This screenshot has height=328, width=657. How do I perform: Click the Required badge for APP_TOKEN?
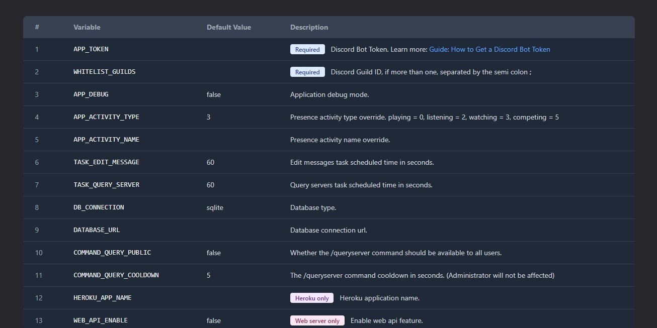tap(307, 49)
